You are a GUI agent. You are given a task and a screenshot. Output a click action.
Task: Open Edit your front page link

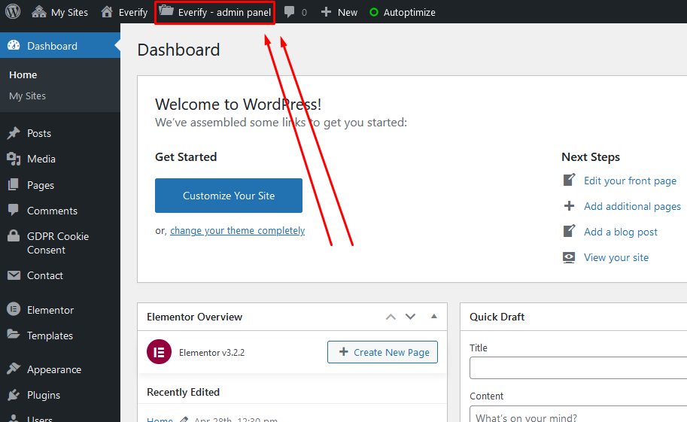[630, 181]
